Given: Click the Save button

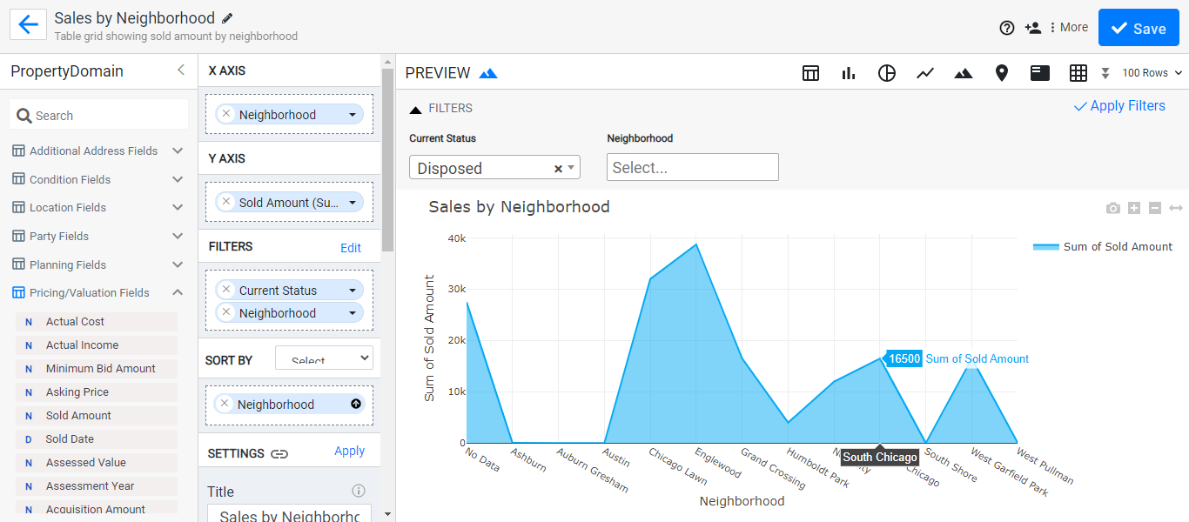Looking at the screenshot, I should point(1138,27).
